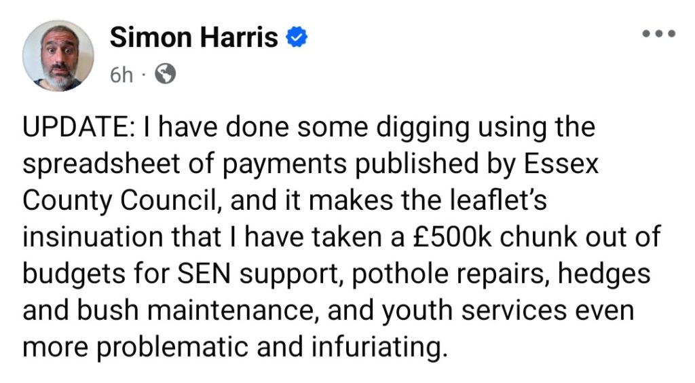Click the £500k figure in the post

point(446,238)
